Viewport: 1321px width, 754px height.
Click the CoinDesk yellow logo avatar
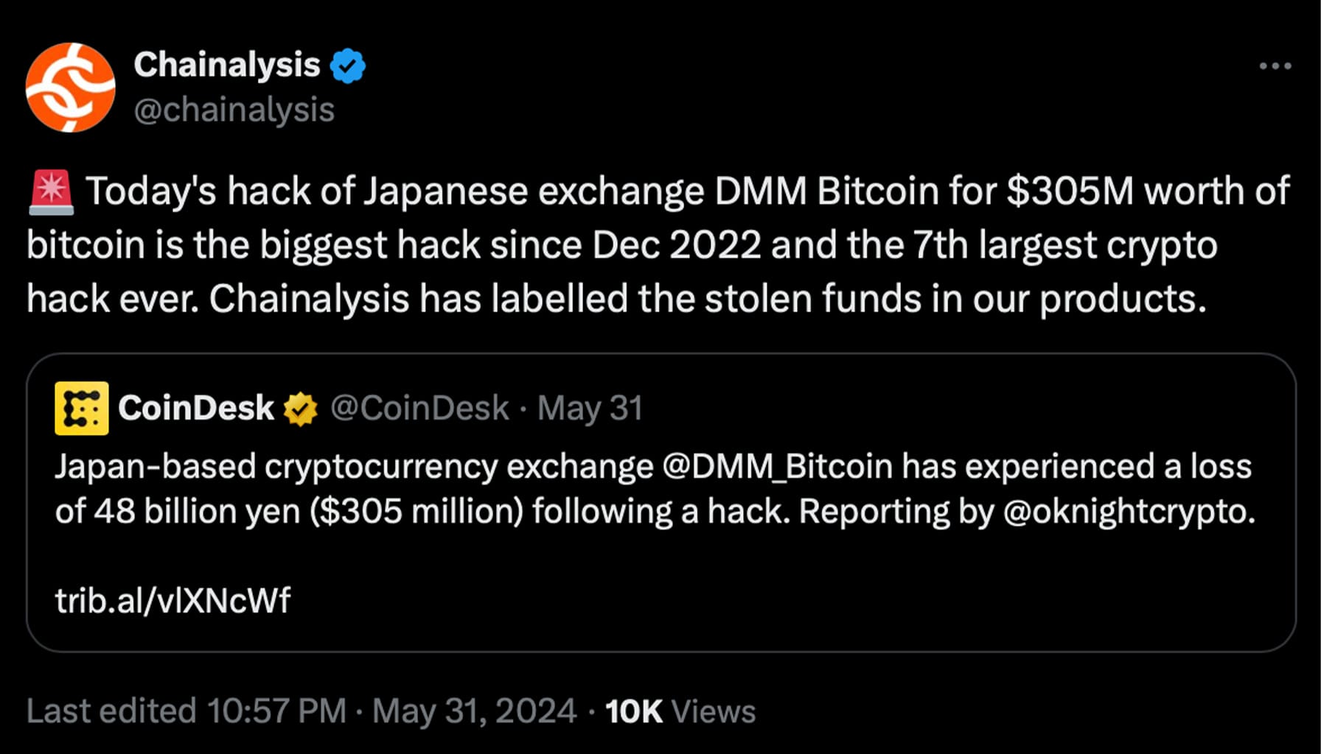point(82,408)
